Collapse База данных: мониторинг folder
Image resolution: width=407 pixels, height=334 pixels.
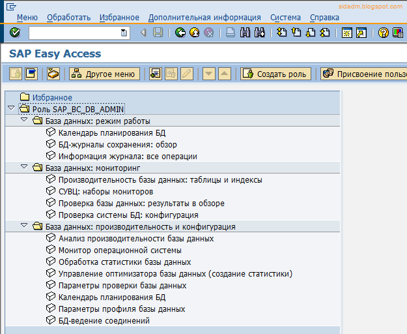click(x=24, y=166)
